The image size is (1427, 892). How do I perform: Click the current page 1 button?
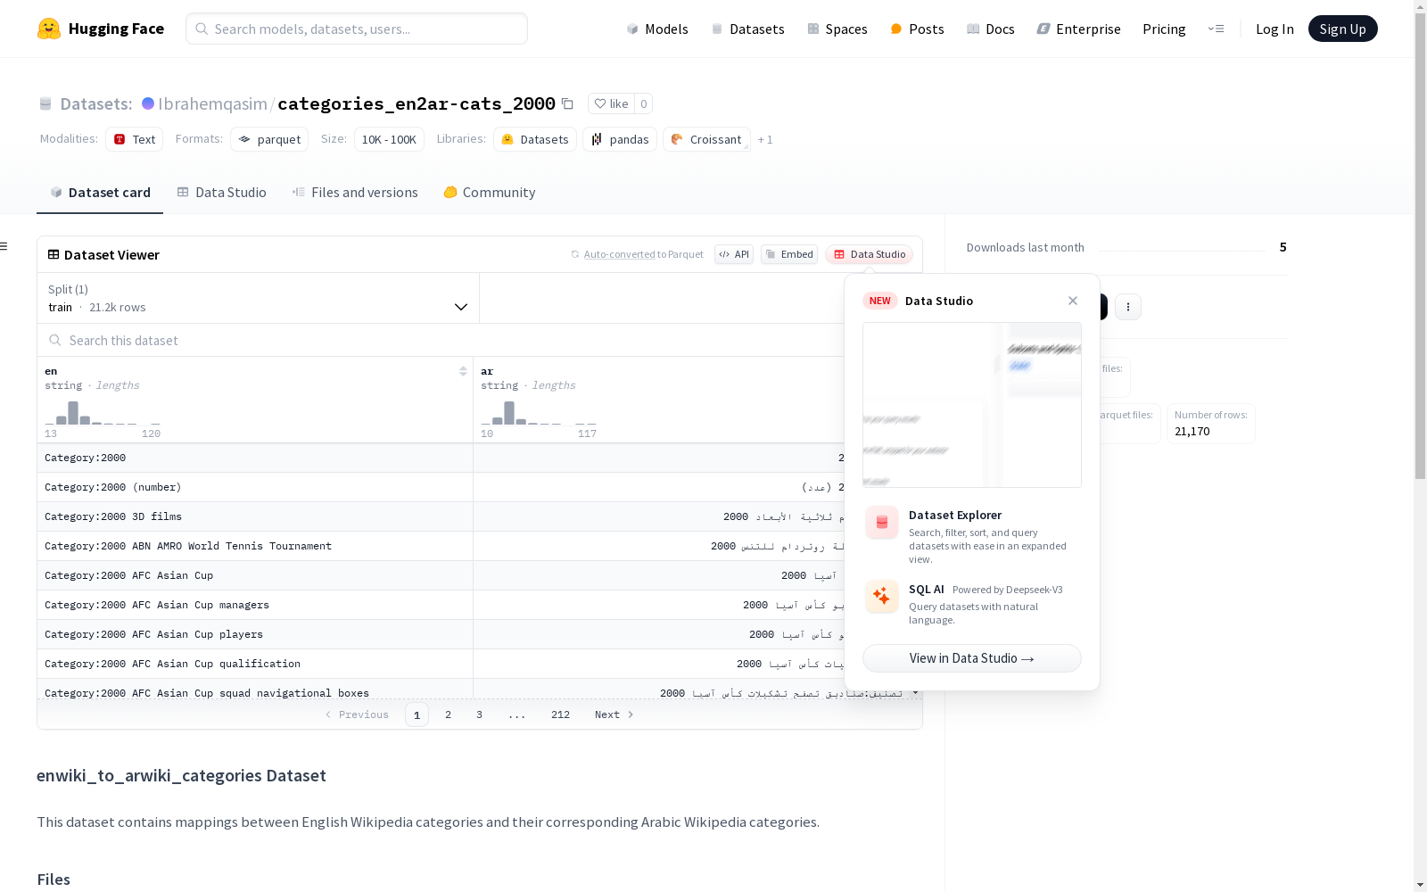click(x=417, y=714)
